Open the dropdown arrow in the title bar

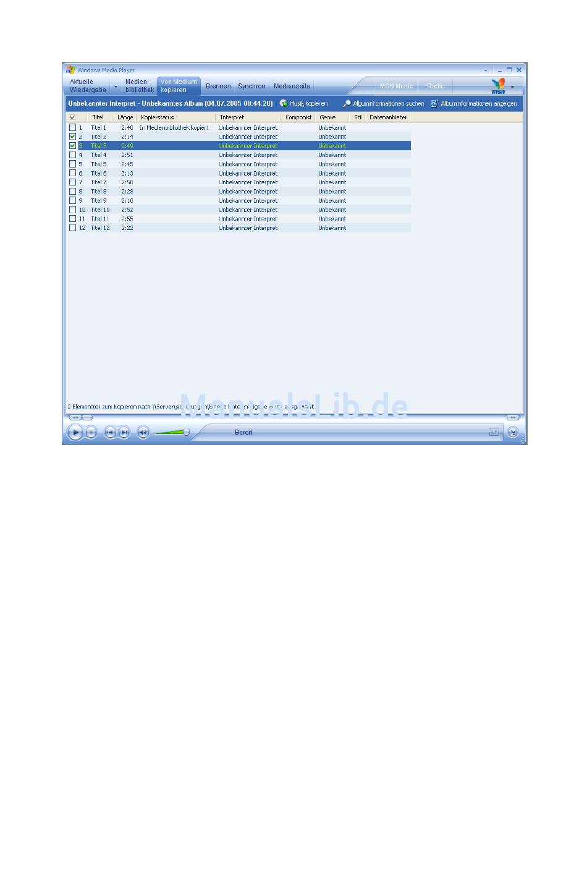click(x=486, y=70)
